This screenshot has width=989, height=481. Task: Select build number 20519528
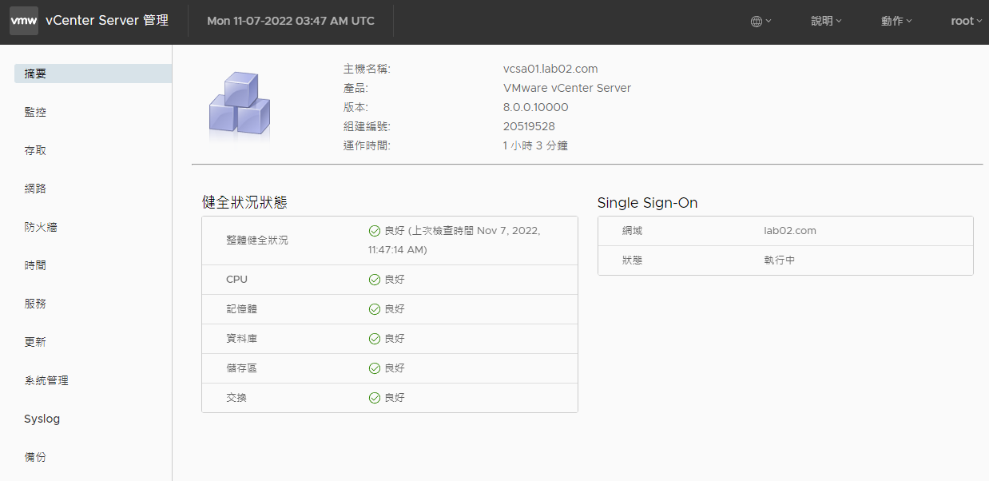tap(529, 126)
